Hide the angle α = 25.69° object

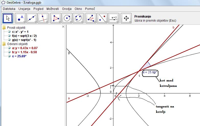tap(9, 56)
